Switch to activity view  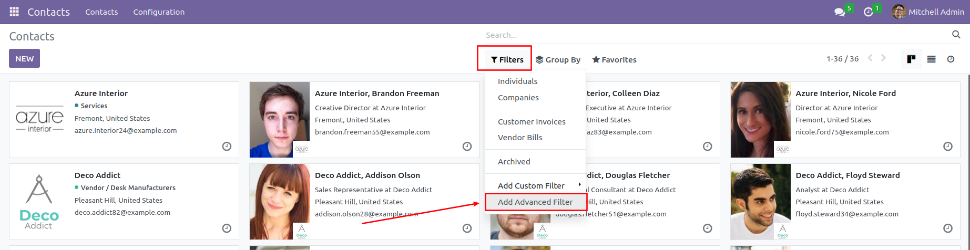click(951, 59)
